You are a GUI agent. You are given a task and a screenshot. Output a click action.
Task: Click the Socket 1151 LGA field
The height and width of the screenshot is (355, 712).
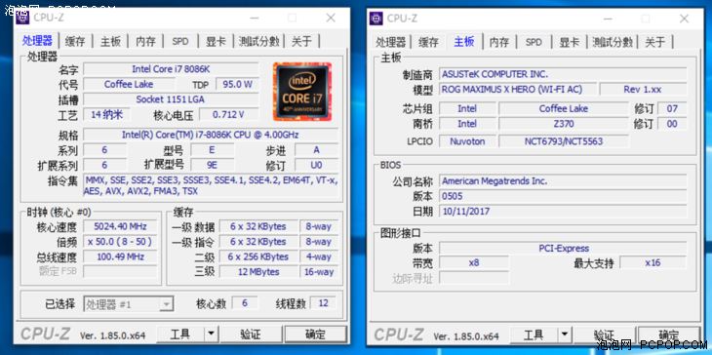171,99
